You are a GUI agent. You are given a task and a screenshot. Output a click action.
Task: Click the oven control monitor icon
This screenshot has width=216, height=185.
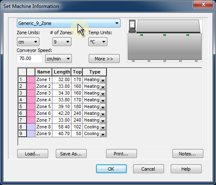132,26
